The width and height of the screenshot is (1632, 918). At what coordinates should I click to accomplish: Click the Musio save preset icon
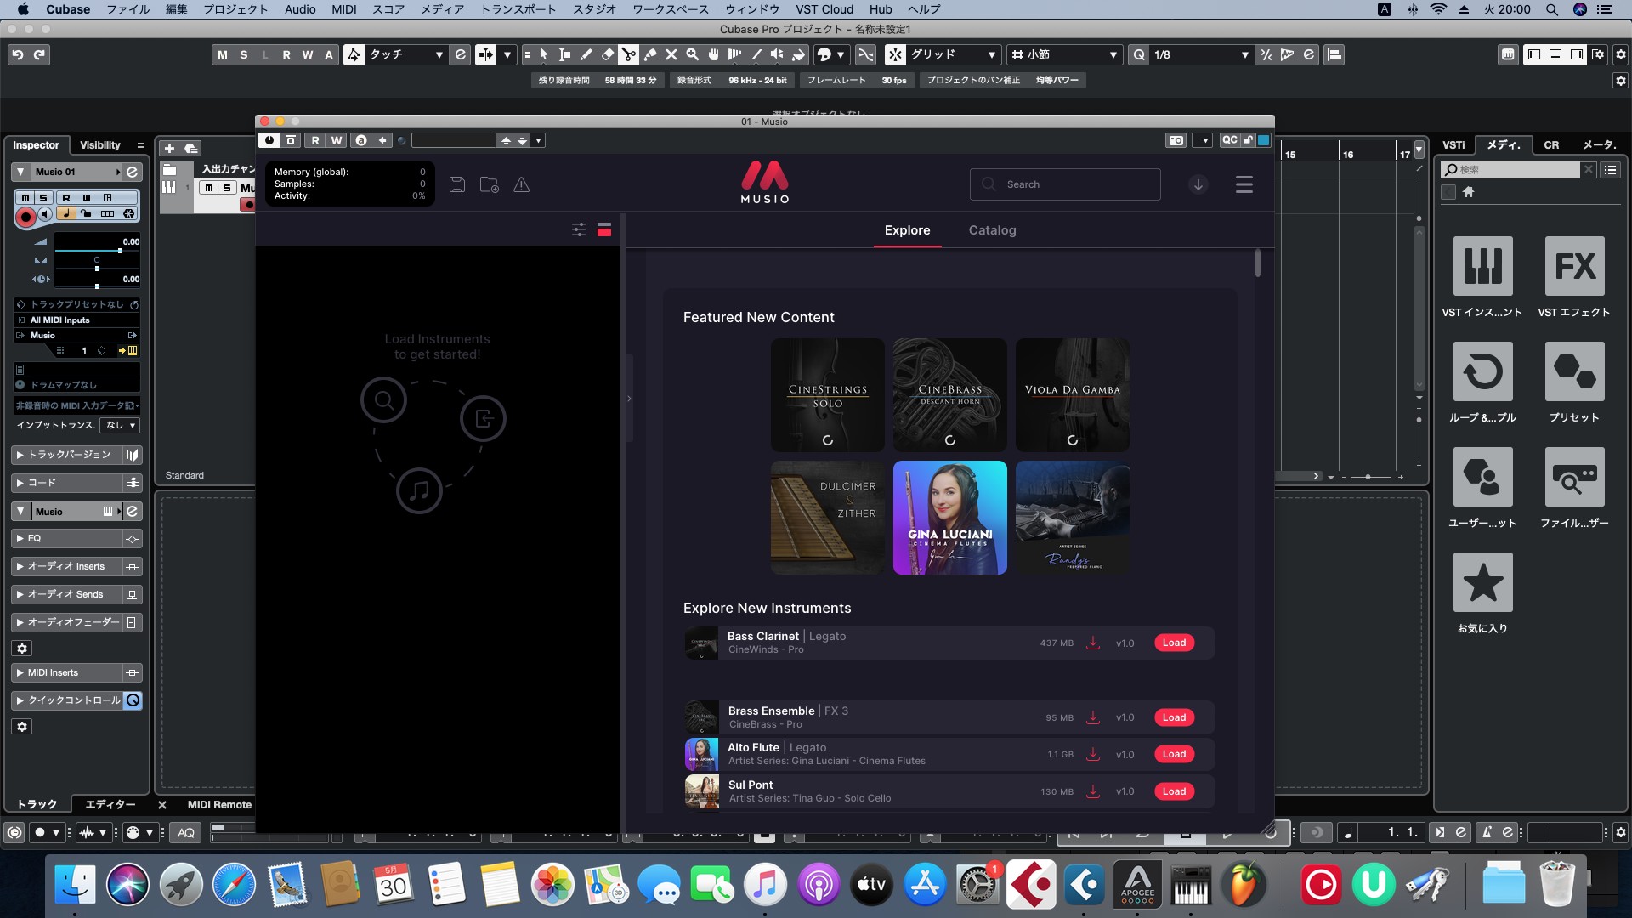(457, 184)
